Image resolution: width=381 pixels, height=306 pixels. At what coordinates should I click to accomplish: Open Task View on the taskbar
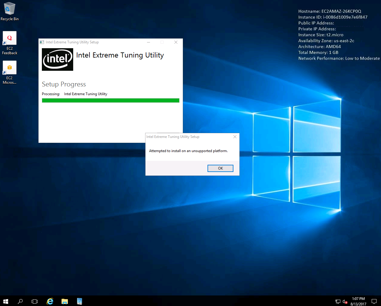point(35,301)
